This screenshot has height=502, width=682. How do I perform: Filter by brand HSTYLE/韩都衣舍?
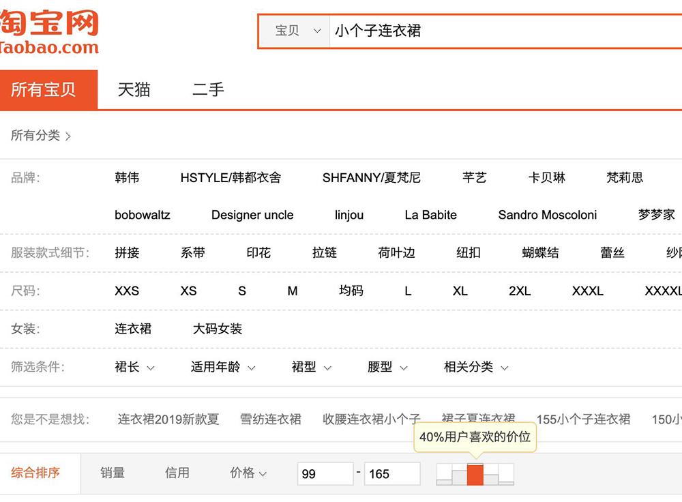coord(231,178)
